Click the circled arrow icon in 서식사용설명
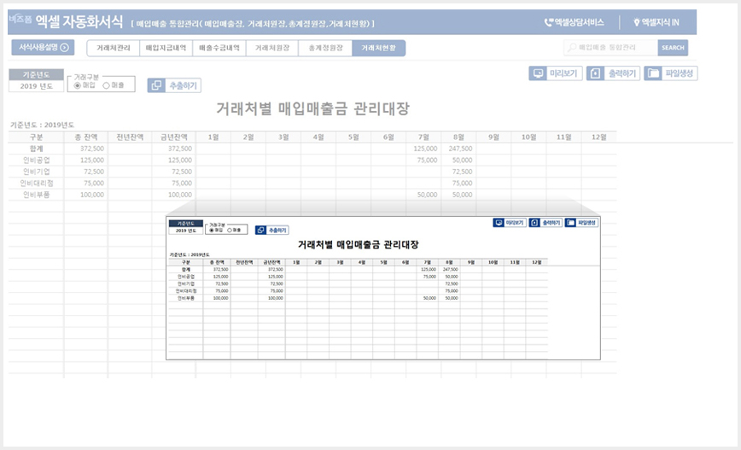This screenshot has width=741, height=450. coord(65,47)
